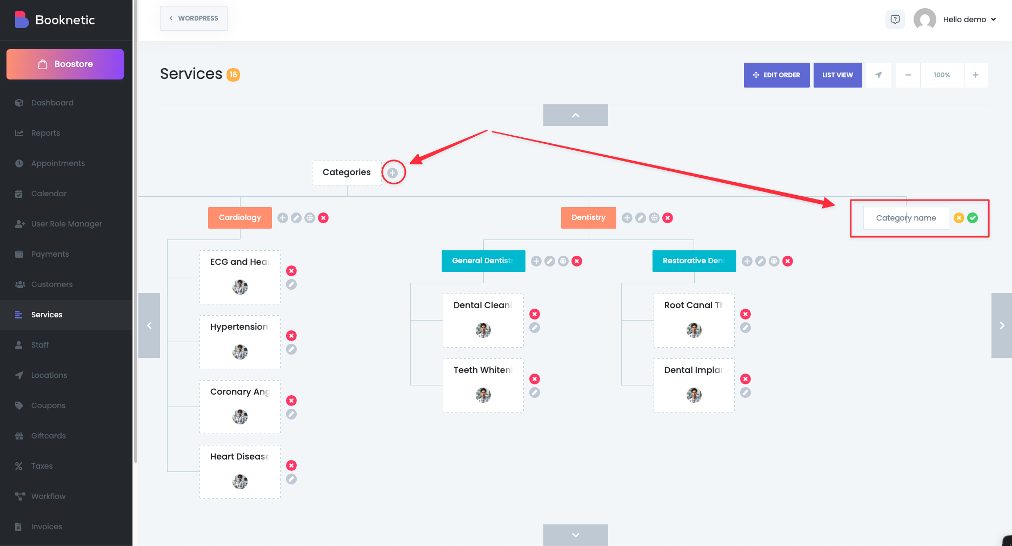This screenshot has height=546, width=1012.
Task: Confirm new category with green check
Action: point(973,218)
